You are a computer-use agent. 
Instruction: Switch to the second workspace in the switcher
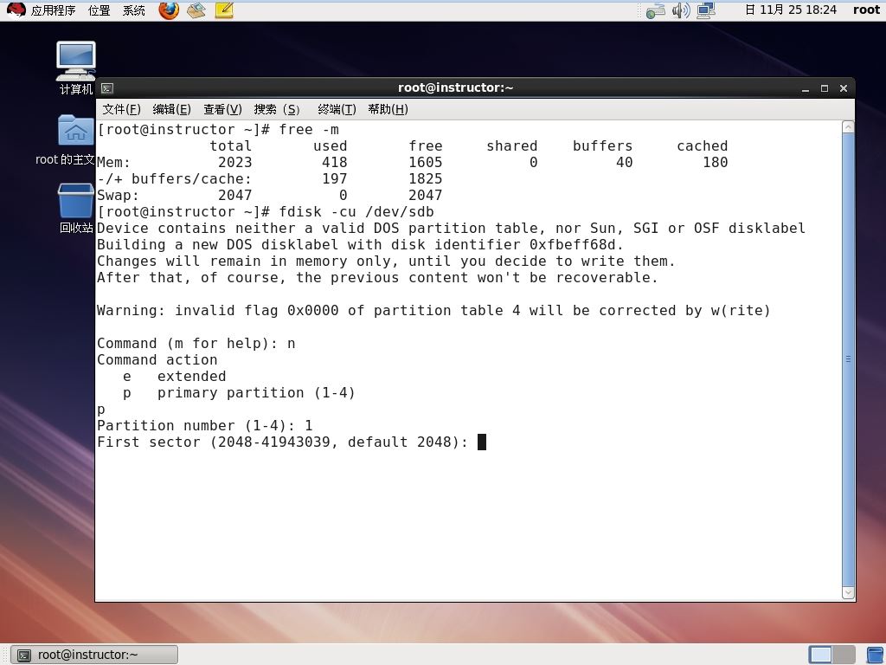(x=844, y=655)
